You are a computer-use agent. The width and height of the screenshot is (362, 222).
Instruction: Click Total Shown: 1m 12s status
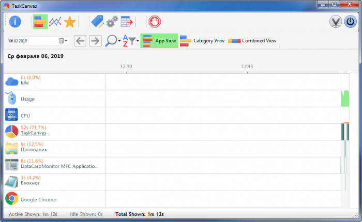click(140, 214)
